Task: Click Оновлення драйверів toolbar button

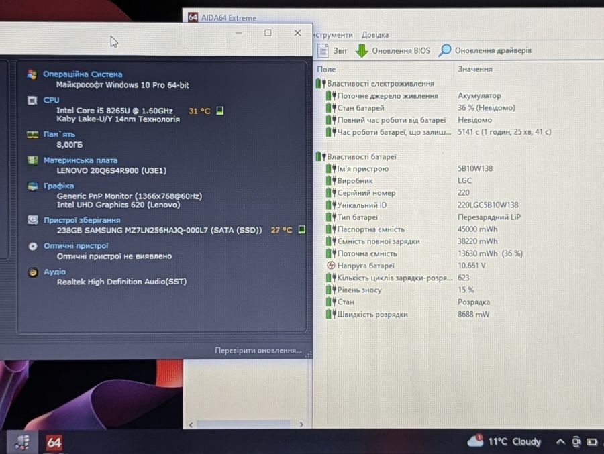Action: tap(485, 50)
